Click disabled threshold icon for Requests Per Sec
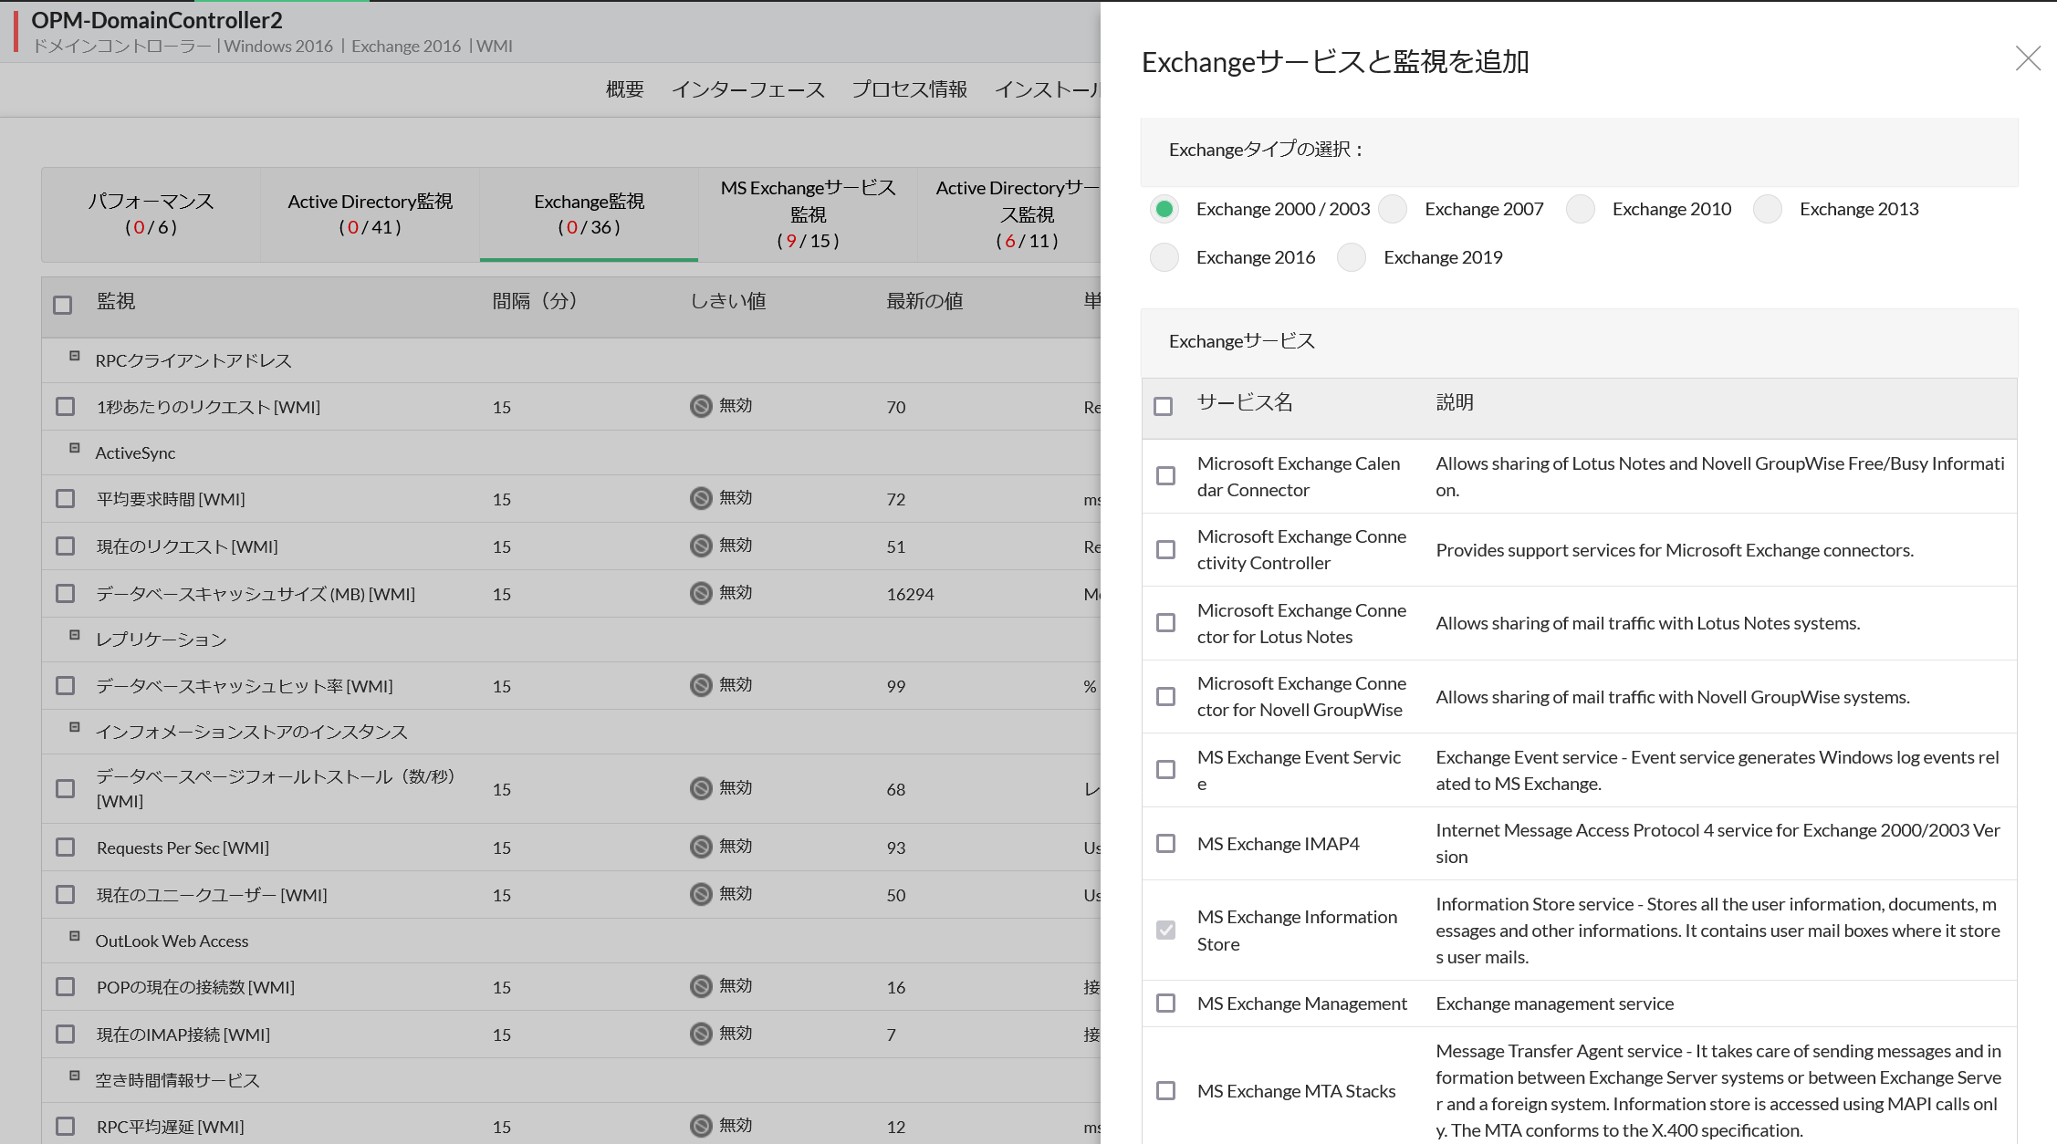This screenshot has height=1144, width=2057. click(x=701, y=847)
